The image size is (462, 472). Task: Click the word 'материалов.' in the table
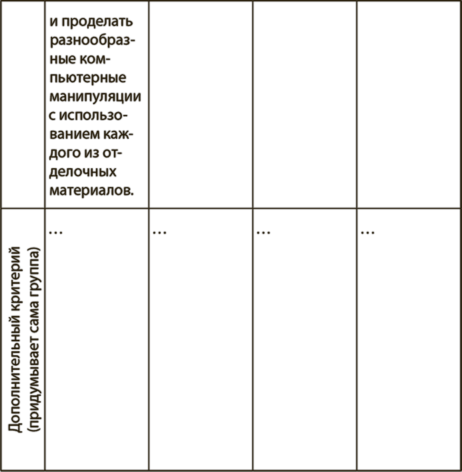coord(91,190)
